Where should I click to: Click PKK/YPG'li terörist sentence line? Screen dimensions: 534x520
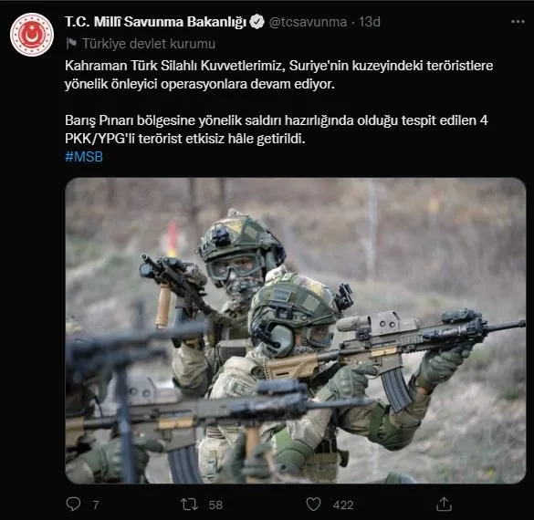pos(185,139)
